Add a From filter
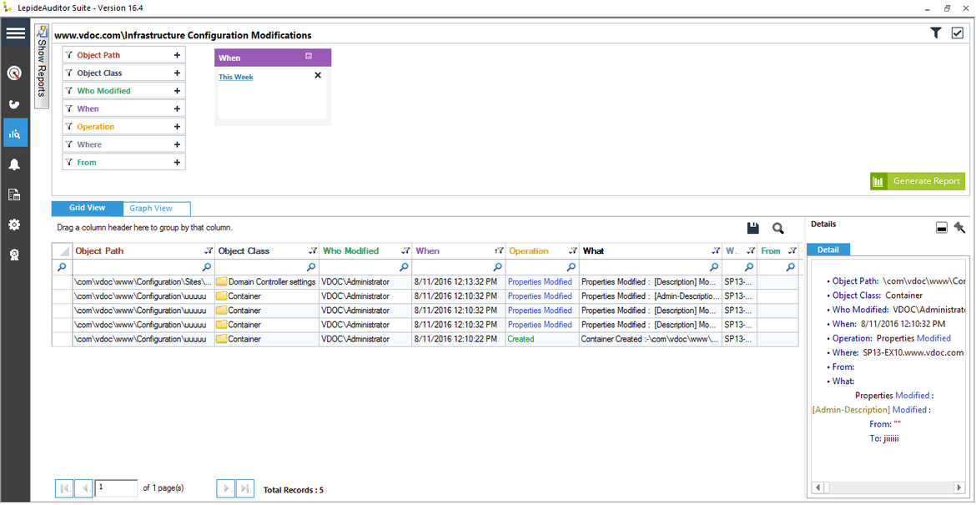The image size is (976, 505). click(x=177, y=163)
